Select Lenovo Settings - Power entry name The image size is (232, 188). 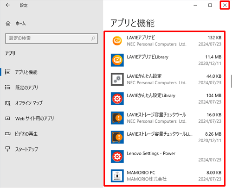[151, 153]
